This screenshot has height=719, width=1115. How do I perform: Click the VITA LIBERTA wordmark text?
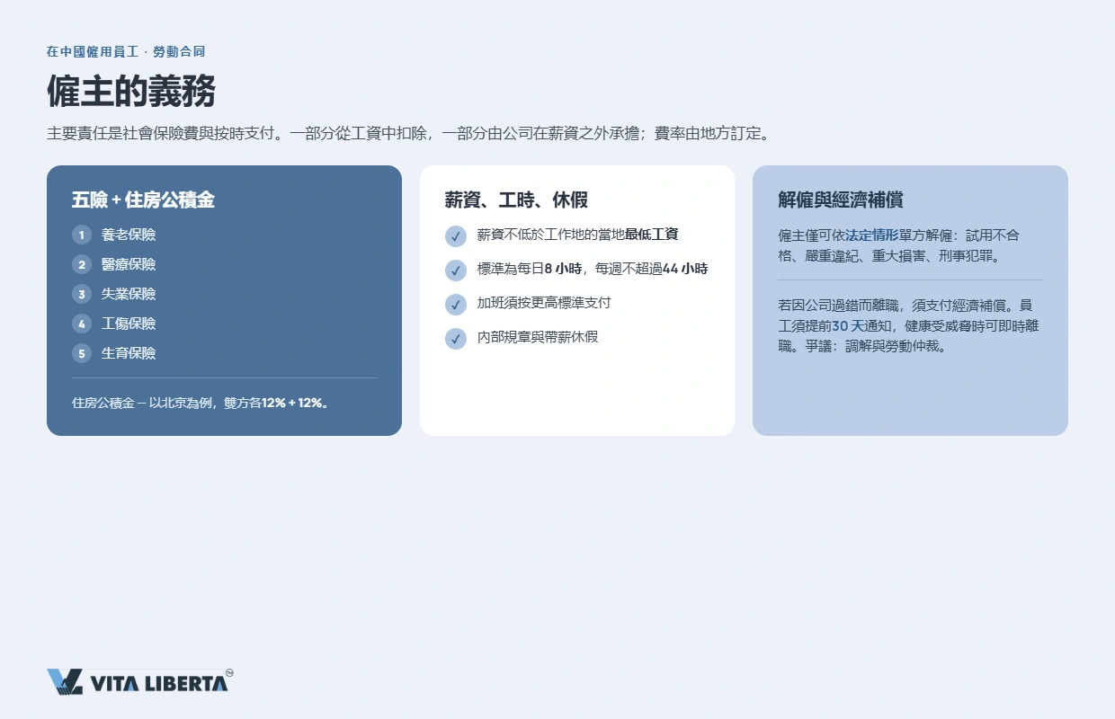coord(158,684)
